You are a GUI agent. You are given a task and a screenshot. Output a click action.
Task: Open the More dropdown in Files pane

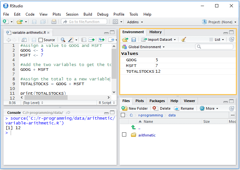point(209,108)
